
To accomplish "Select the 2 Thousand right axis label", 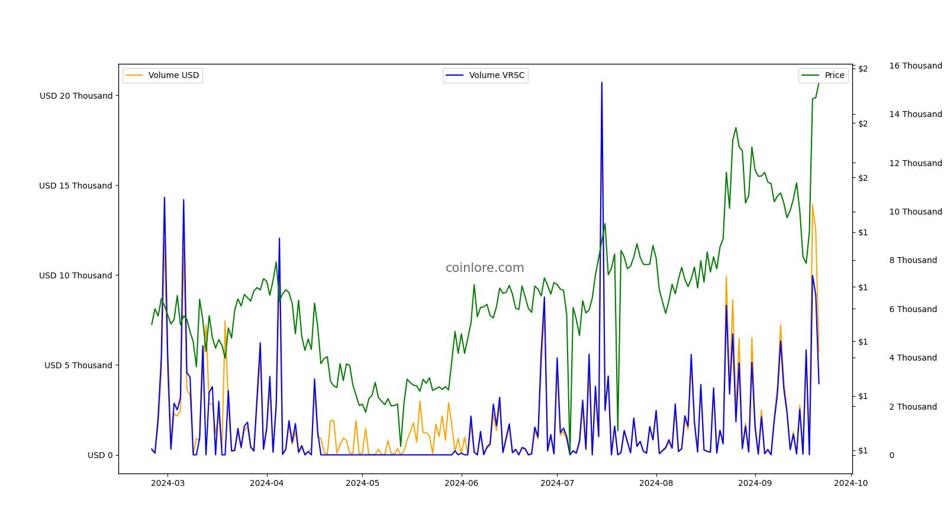I will point(913,407).
